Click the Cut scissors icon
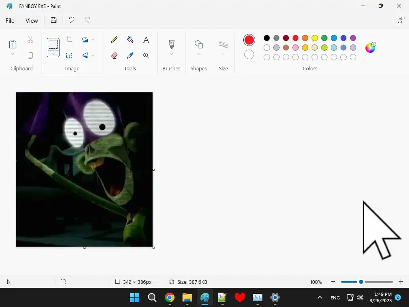 pyautogui.click(x=30, y=40)
